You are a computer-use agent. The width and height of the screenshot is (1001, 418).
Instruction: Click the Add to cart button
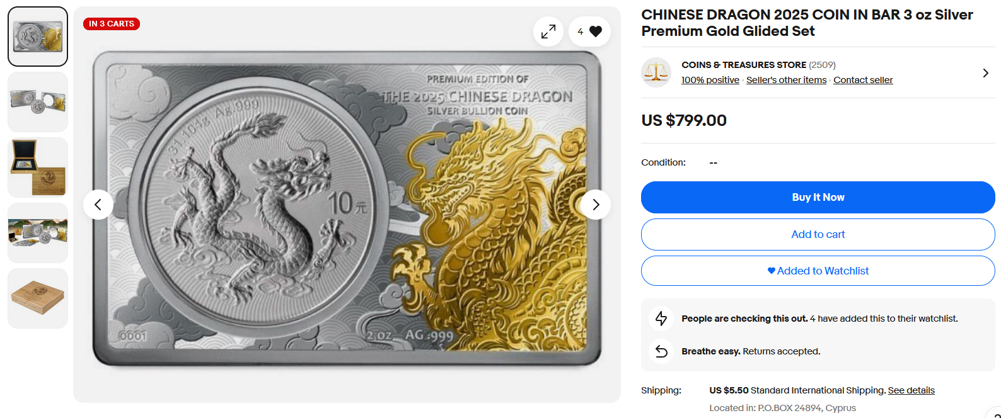(818, 234)
